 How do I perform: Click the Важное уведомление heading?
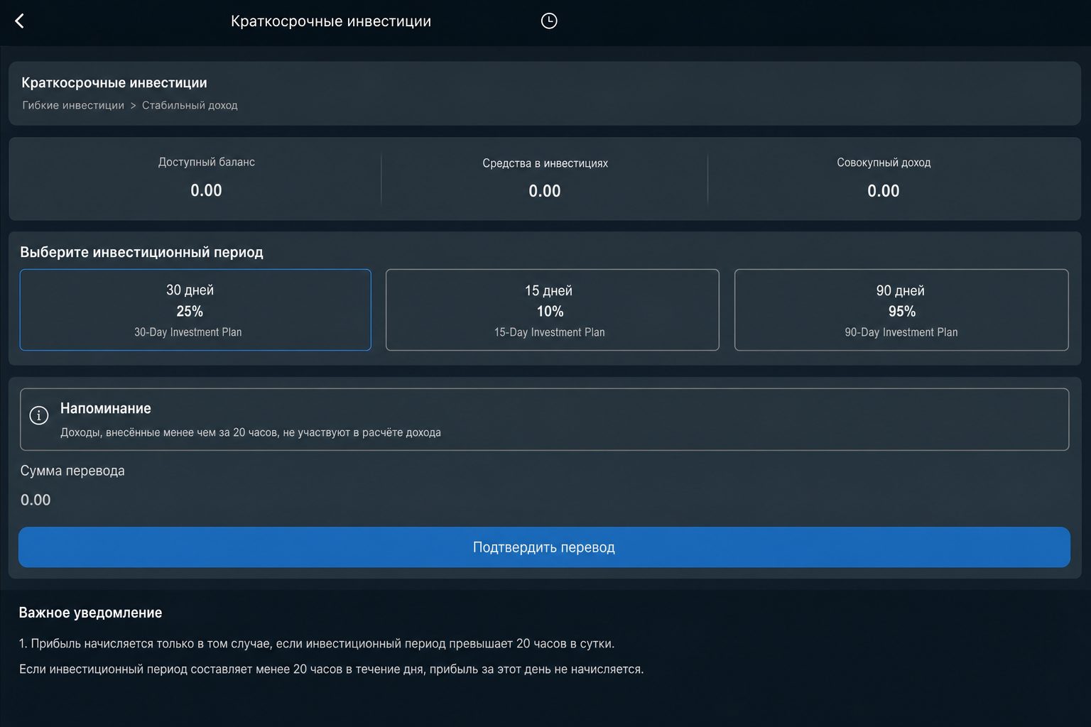90,613
